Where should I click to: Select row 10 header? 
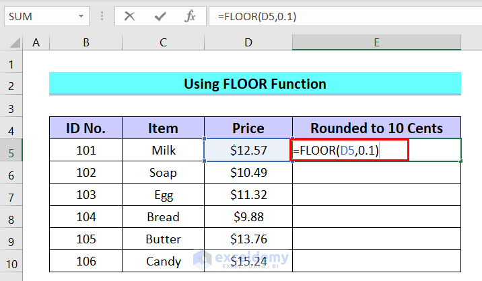tap(11, 261)
